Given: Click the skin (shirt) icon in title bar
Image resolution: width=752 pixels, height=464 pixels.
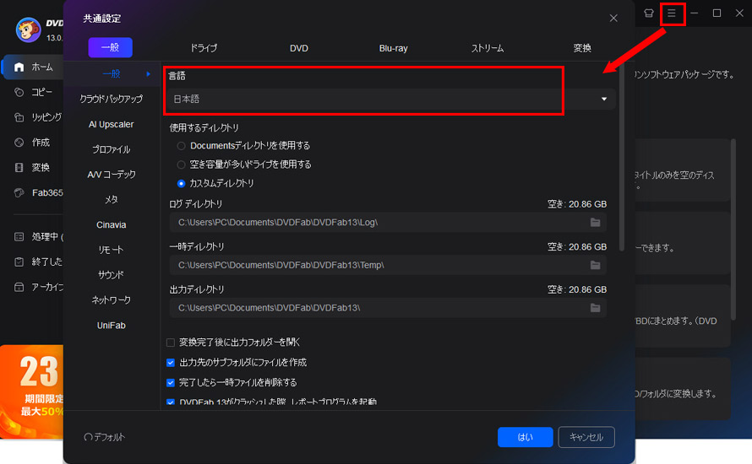Looking at the screenshot, I should [x=648, y=13].
